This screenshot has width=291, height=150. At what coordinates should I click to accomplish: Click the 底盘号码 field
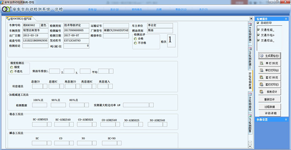[x=35, y=41]
